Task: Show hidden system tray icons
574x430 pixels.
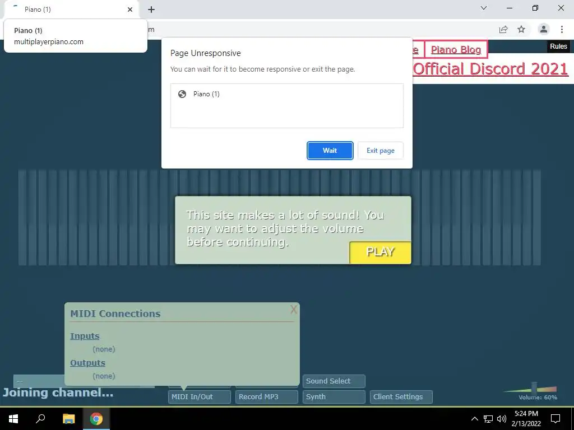Action: point(474,419)
